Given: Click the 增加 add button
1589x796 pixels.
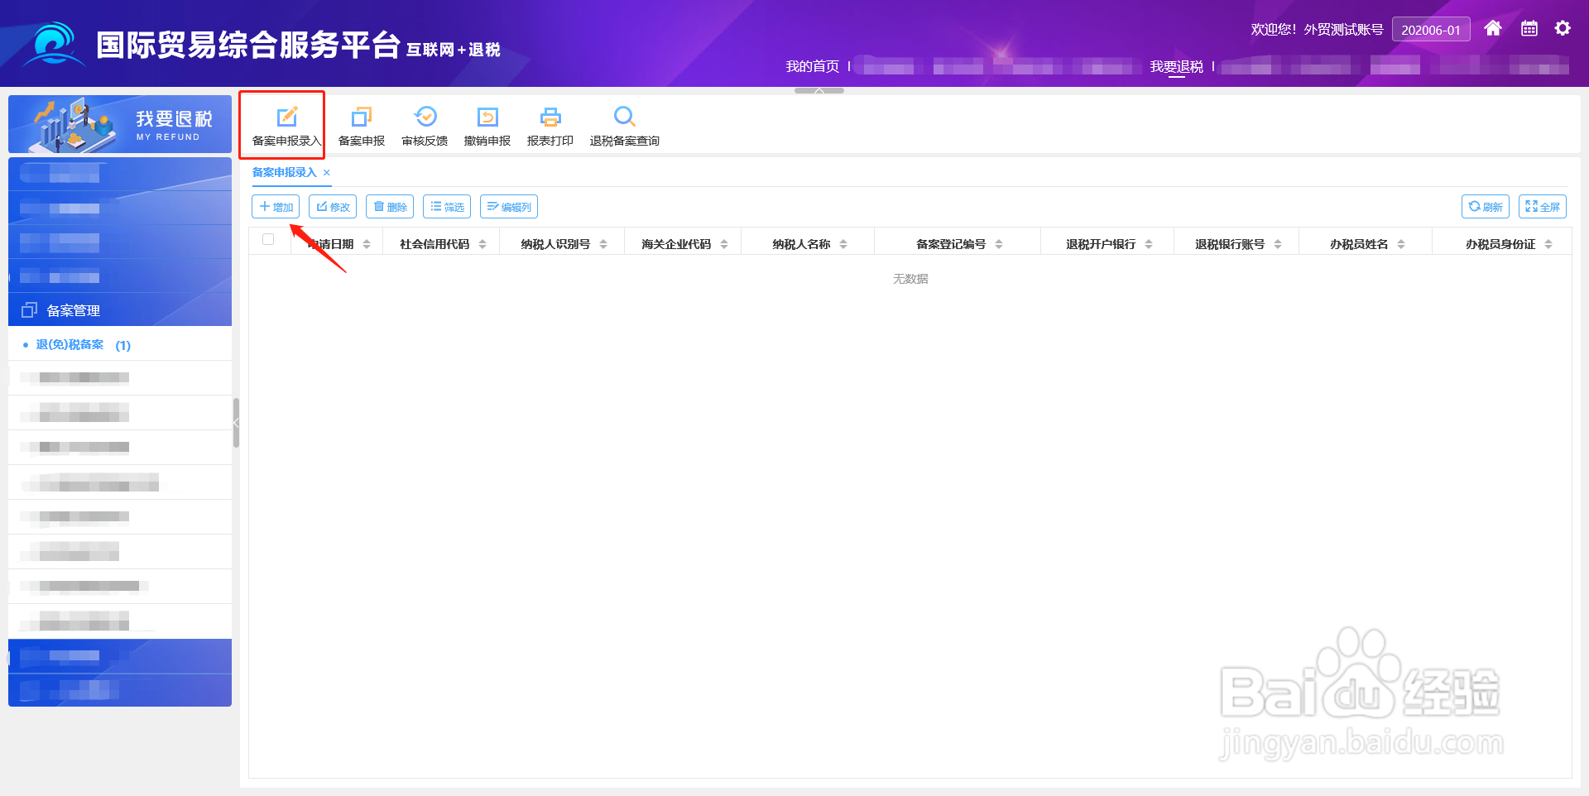Looking at the screenshot, I should 276,207.
